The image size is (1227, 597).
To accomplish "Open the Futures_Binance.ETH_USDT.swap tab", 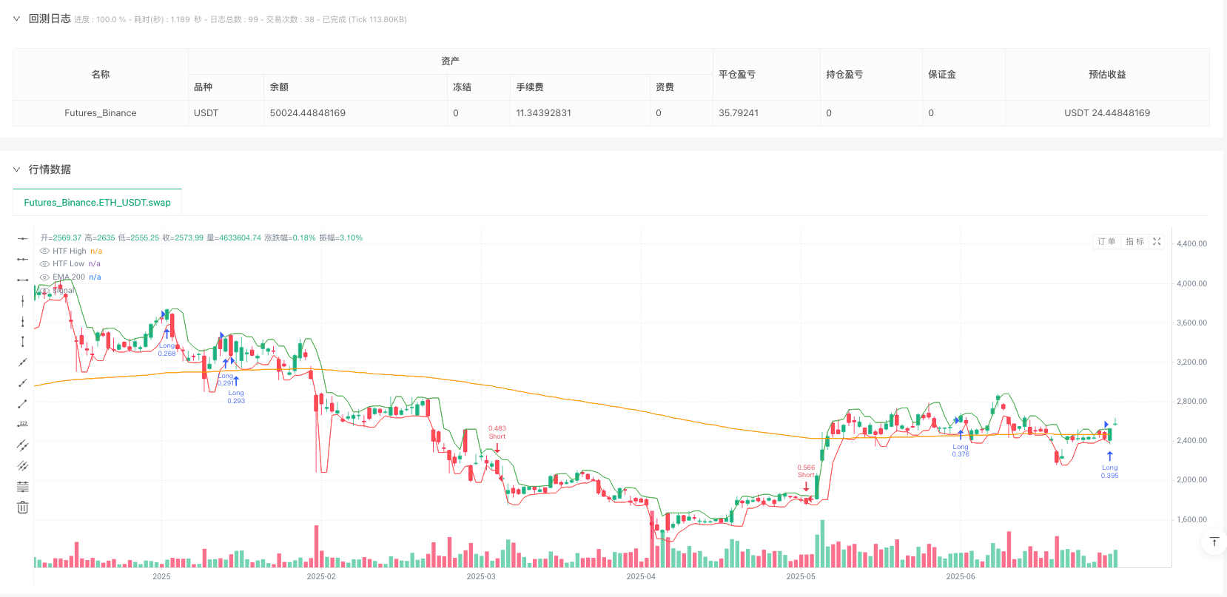I will (x=97, y=202).
